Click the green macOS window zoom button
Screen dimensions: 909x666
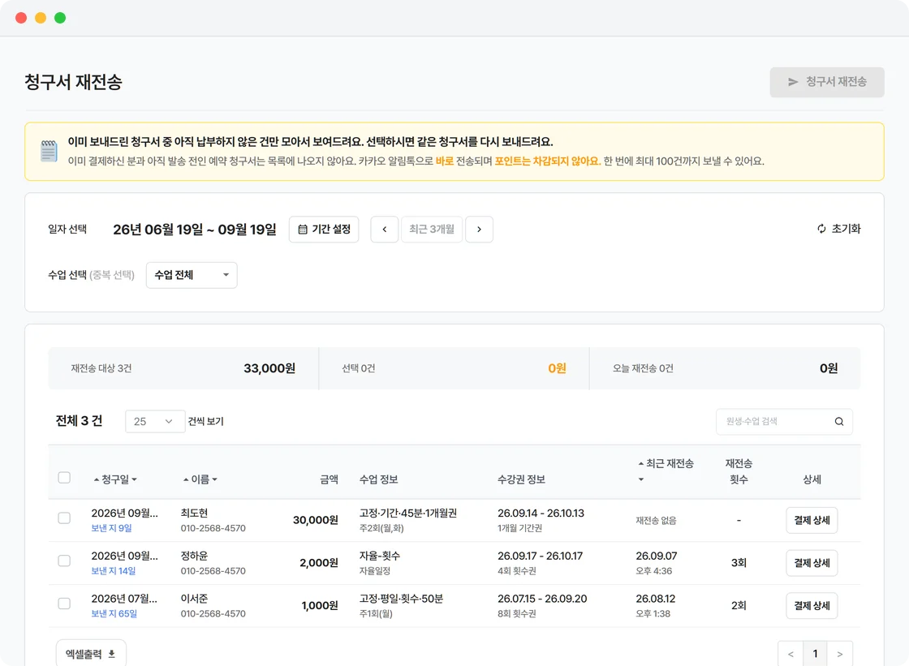[60, 18]
